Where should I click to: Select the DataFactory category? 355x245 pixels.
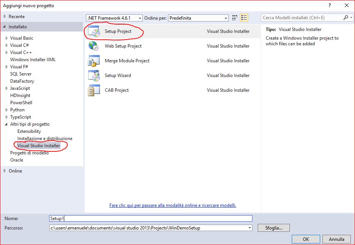pos(22,81)
